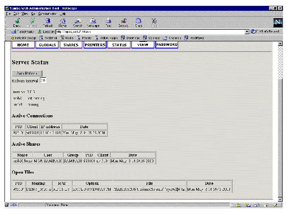Open the Edit menu
This screenshot has height=214, width=287.
pos(16,14)
